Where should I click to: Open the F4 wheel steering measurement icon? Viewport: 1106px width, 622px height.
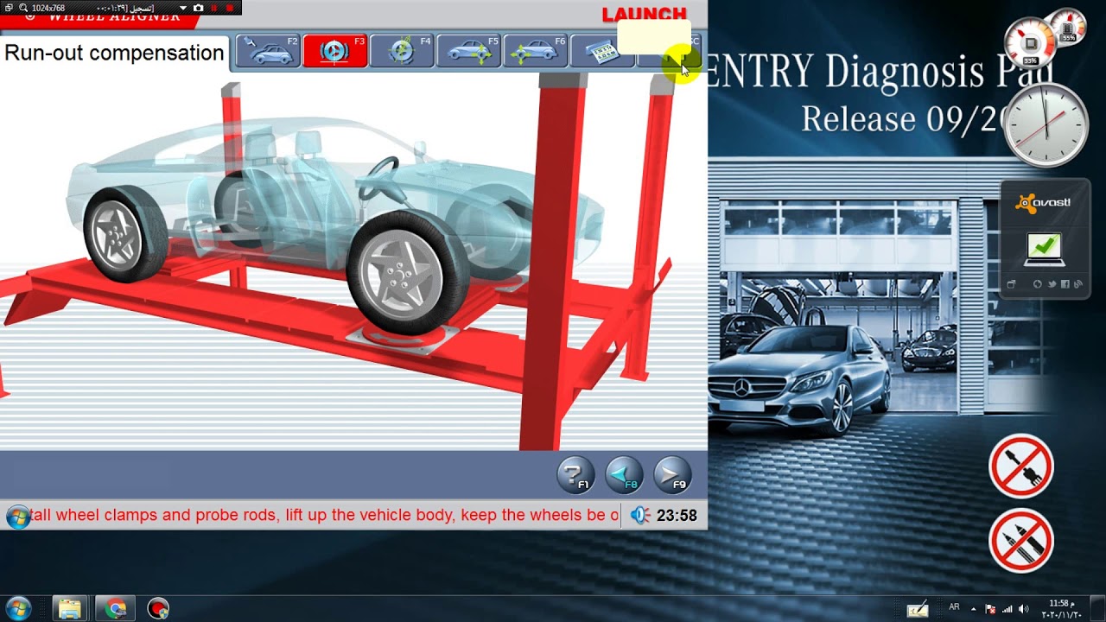point(402,51)
